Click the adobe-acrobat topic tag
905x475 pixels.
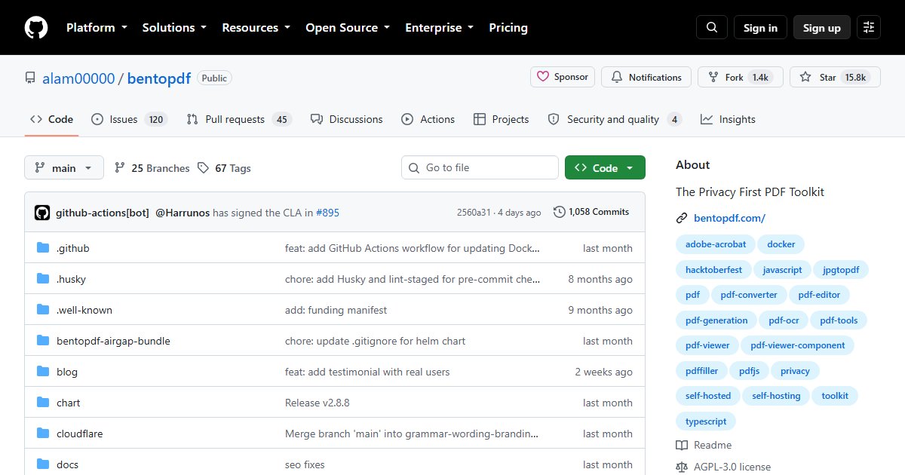pyautogui.click(x=716, y=244)
